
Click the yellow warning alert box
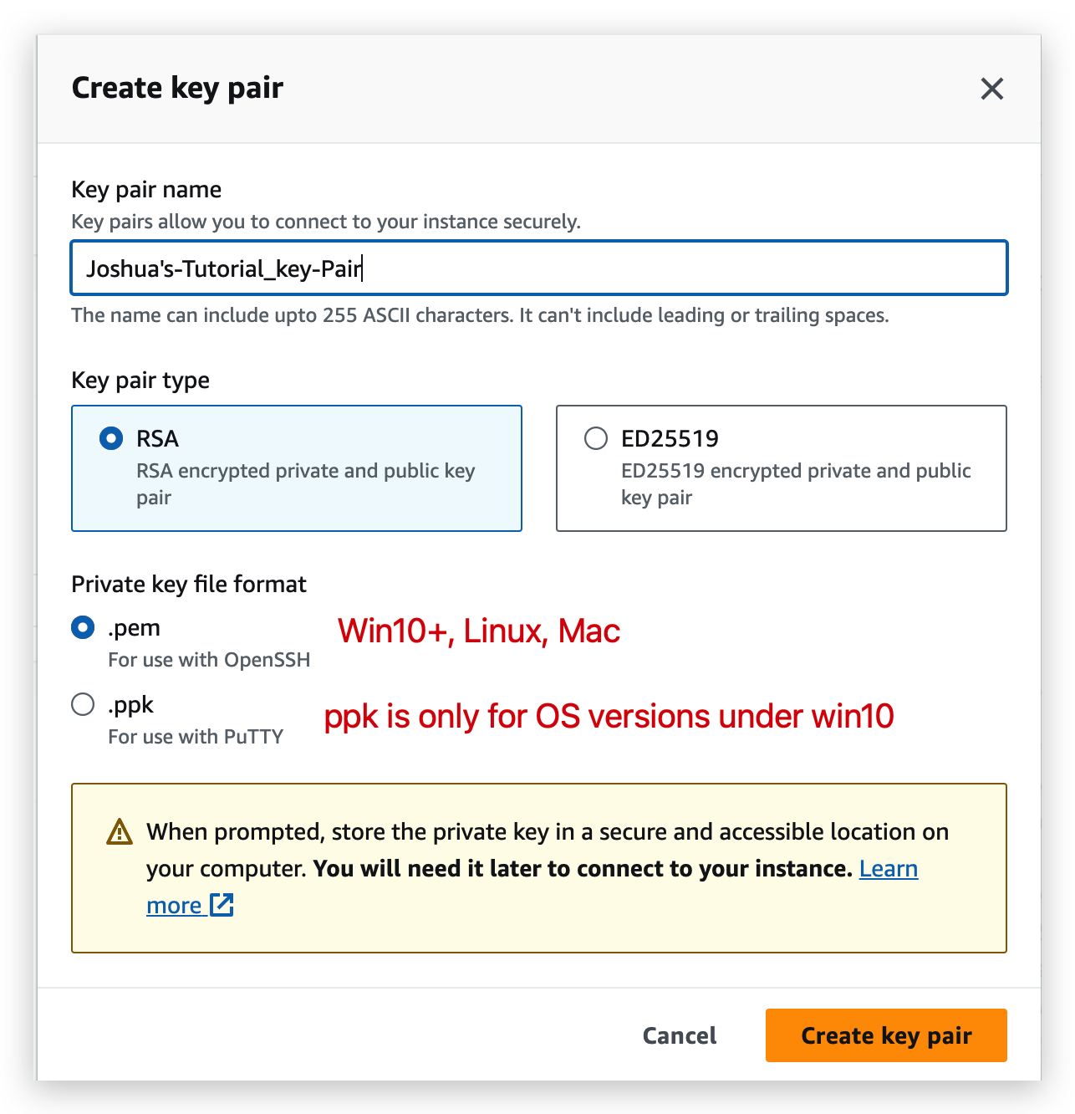point(539,868)
